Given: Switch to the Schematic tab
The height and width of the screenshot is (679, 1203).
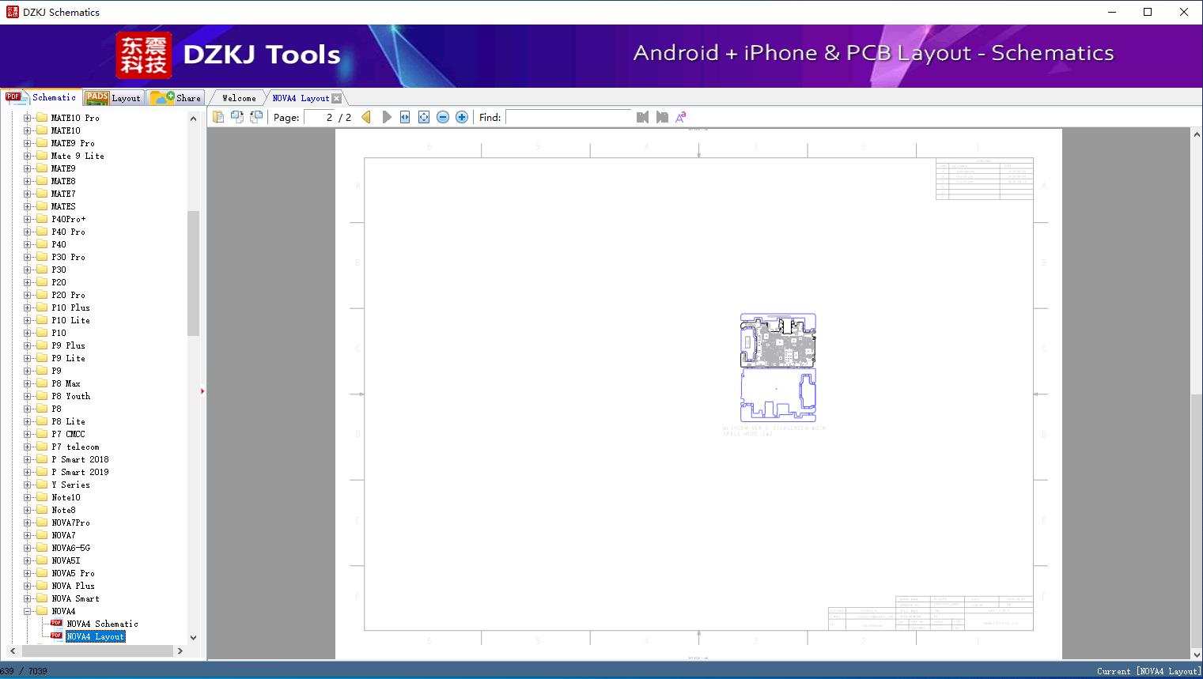Looking at the screenshot, I should tap(40, 97).
